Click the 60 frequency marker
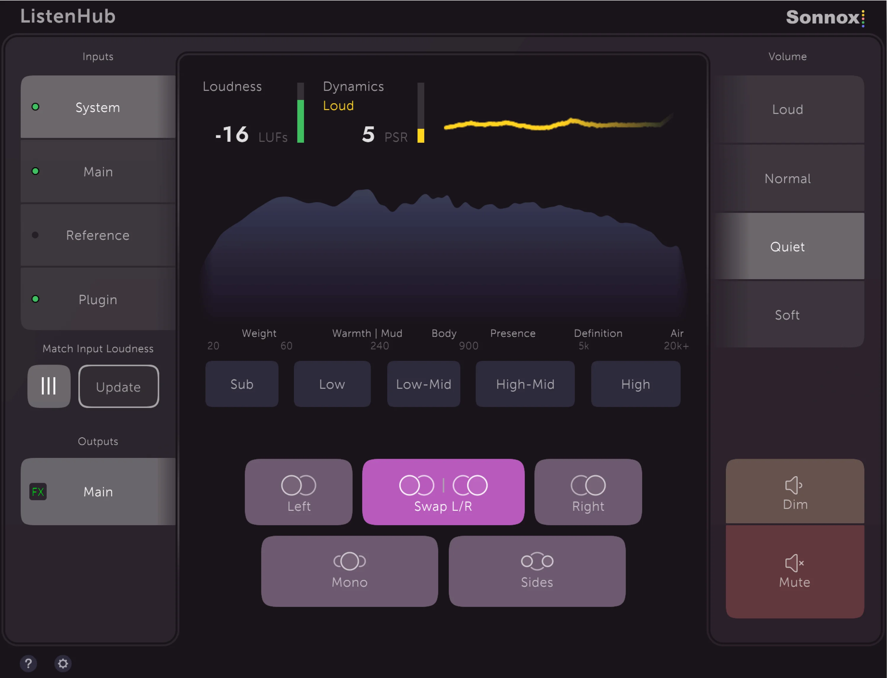Screen dimensions: 887x678 point(287,346)
